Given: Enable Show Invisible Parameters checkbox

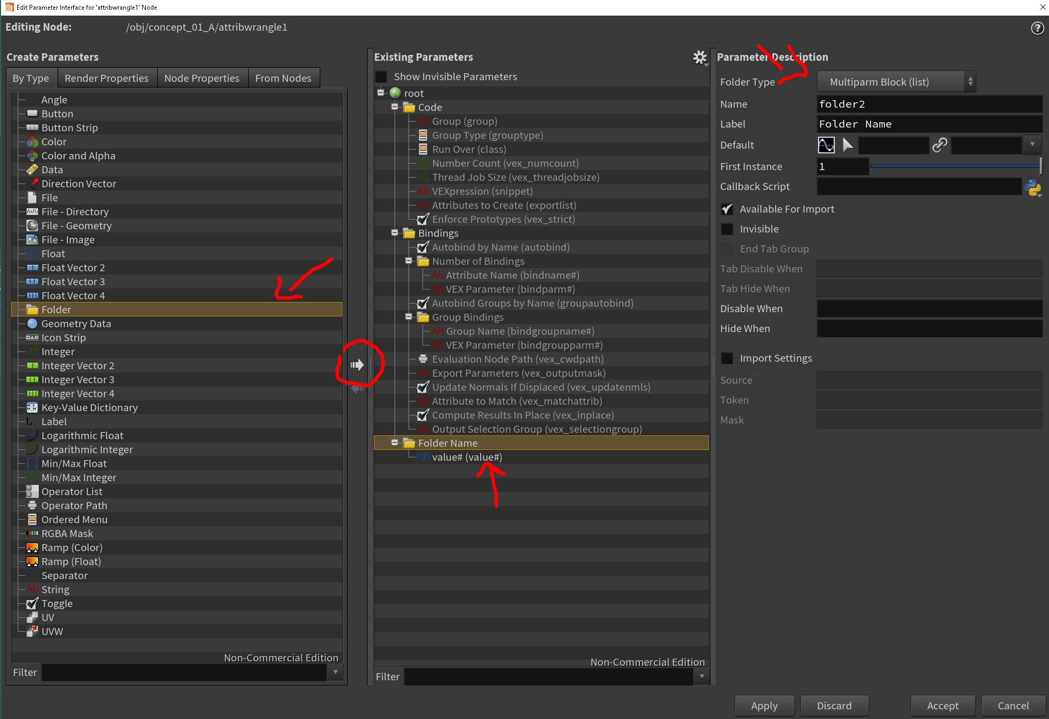Looking at the screenshot, I should (381, 77).
